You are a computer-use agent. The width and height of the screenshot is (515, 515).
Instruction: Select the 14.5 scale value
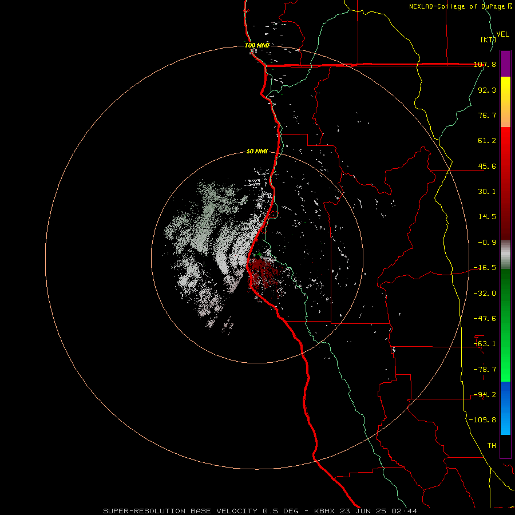(x=487, y=217)
